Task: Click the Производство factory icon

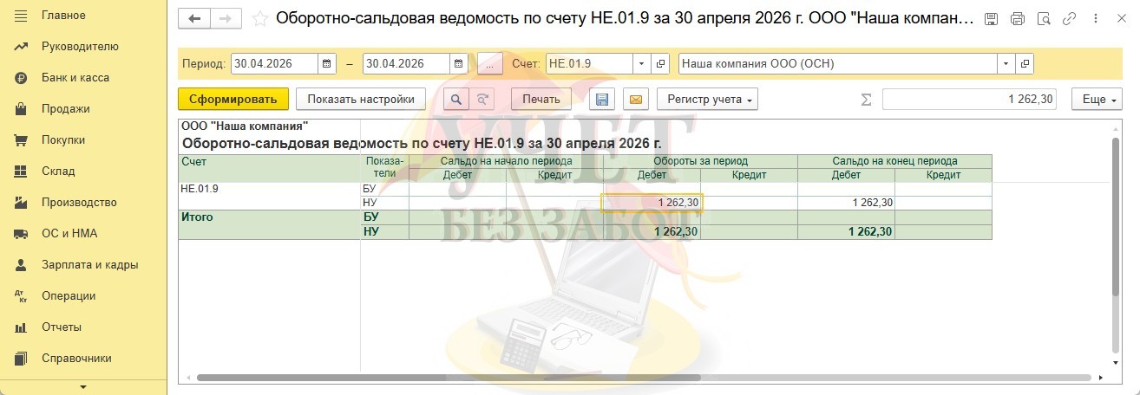Action: click(x=22, y=203)
